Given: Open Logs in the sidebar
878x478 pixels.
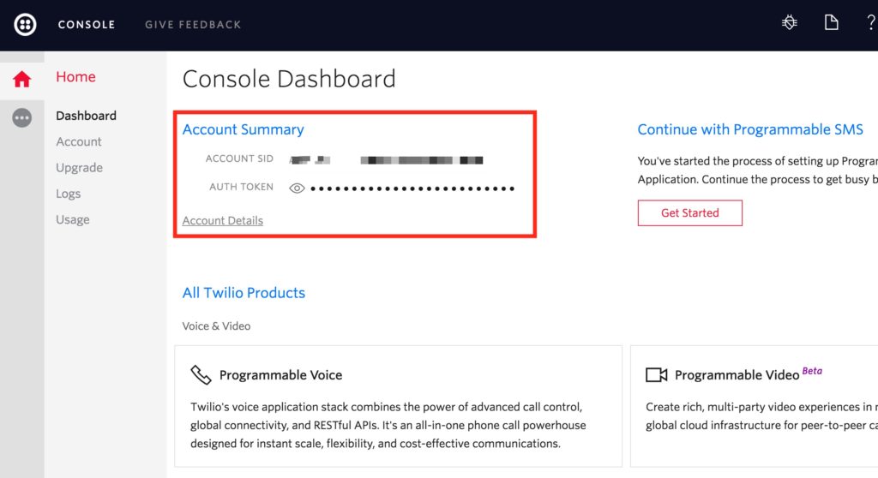Looking at the screenshot, I should 69,194.
